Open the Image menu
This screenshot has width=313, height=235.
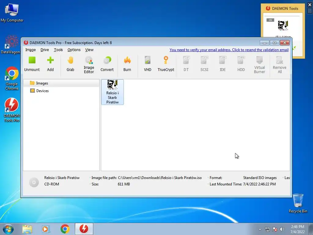(31, 50)
